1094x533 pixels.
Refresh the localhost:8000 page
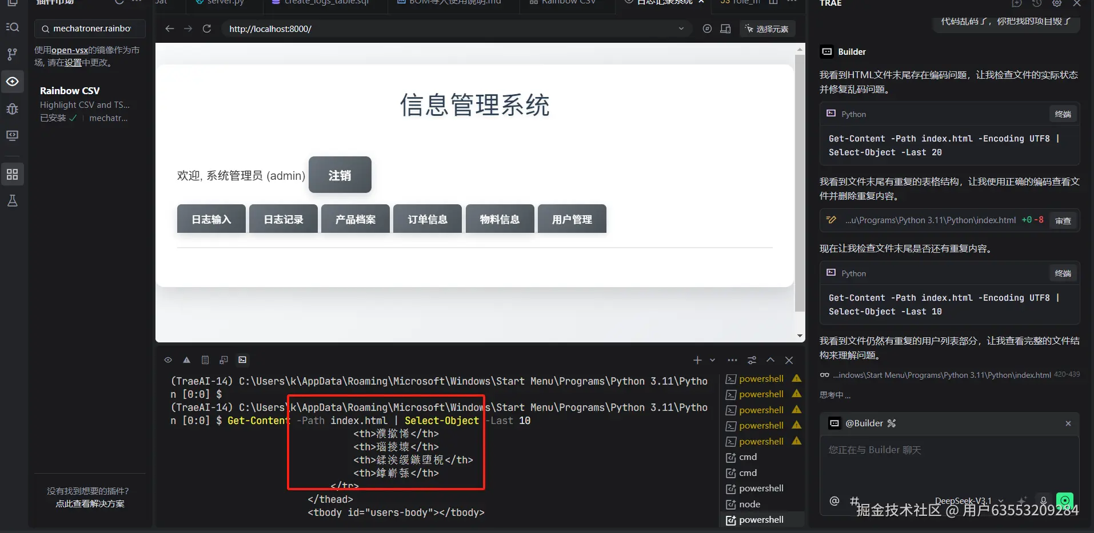pyautogui.click(x=207, y=29)
